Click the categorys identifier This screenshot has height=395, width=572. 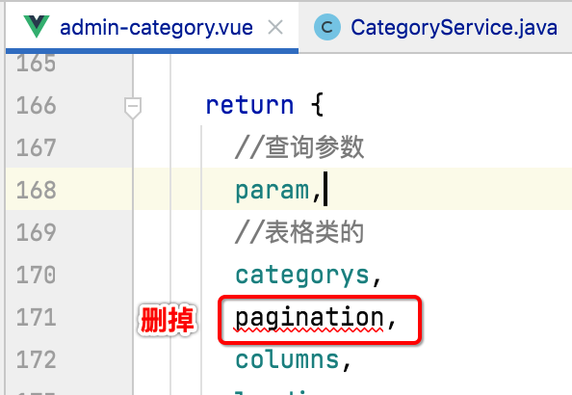pos(302,276)
